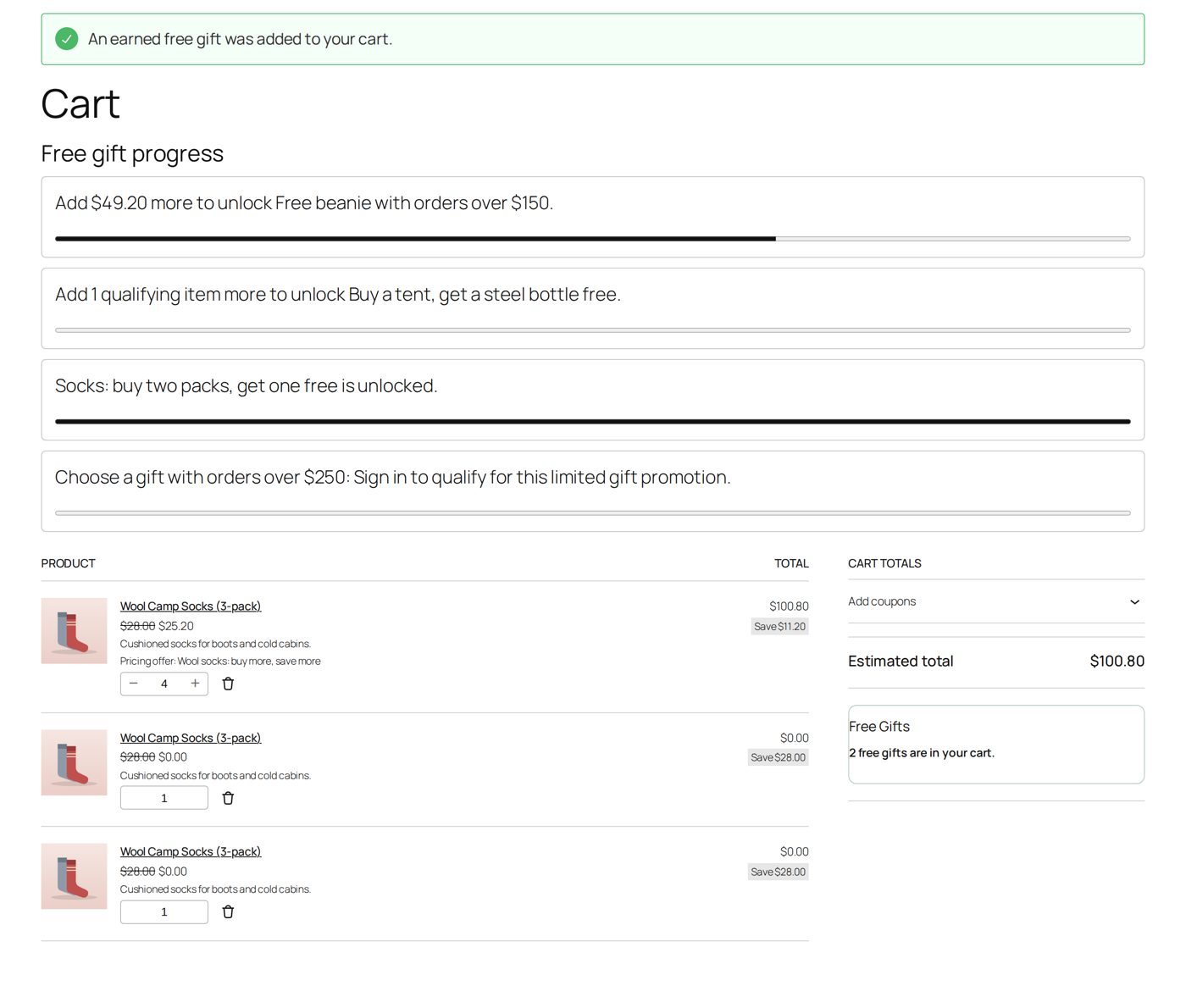This screenshot has height=1008, width=1186.
Task: Click '2 free gifts are in your cart.'
Action: point(922,753)
